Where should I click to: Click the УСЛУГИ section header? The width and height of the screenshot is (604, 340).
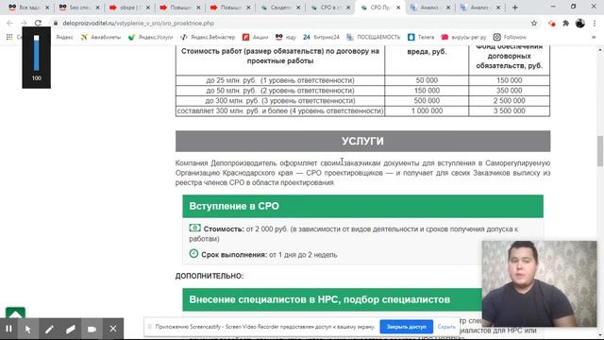tap(362, 141)
